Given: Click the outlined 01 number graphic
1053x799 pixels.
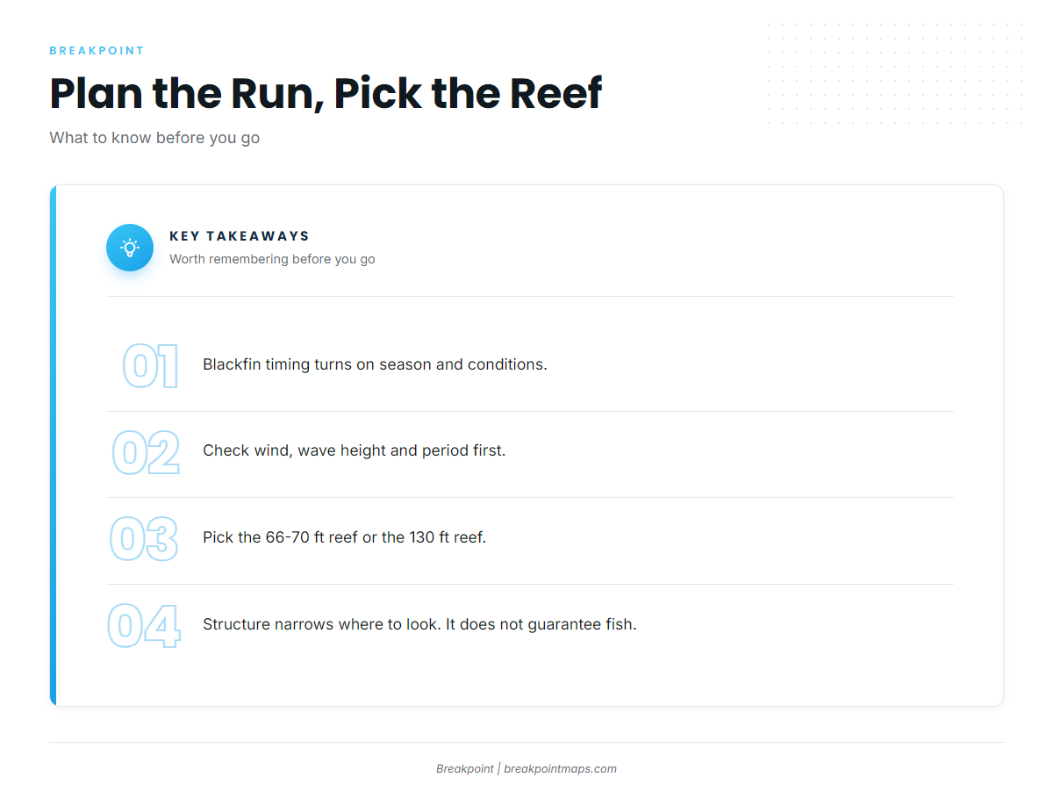Looking at the screenshot, I should [x=150, y=366].
